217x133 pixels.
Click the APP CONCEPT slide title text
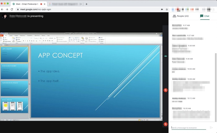(x=60, y=55)
